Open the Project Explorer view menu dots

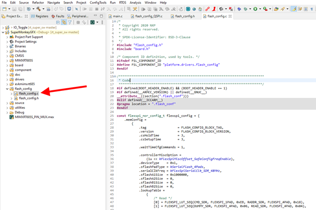[x=102, y=23]
